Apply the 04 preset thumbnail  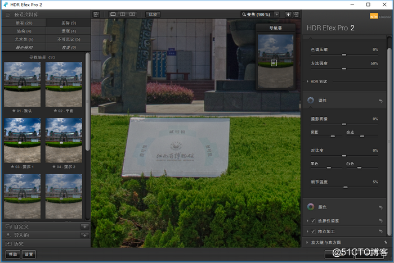click(x=64, y=140)
